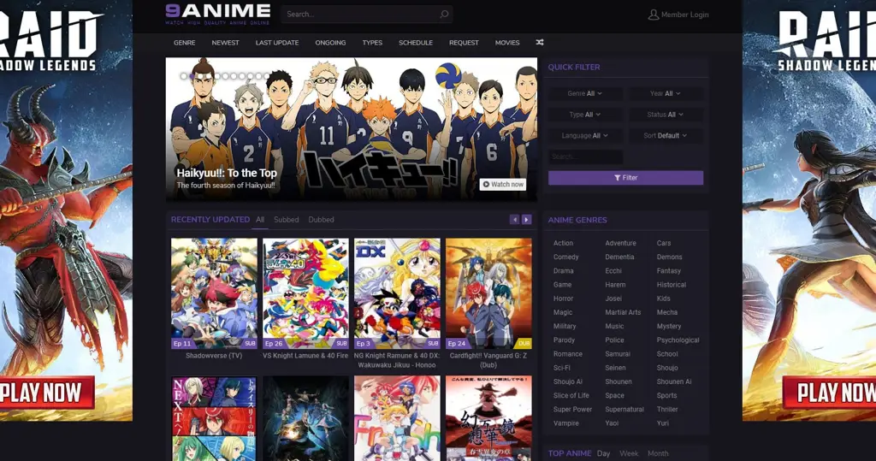Open the SCHEDULE navigation item
This screenshot has width=876, height=461.
click(416, 43)
